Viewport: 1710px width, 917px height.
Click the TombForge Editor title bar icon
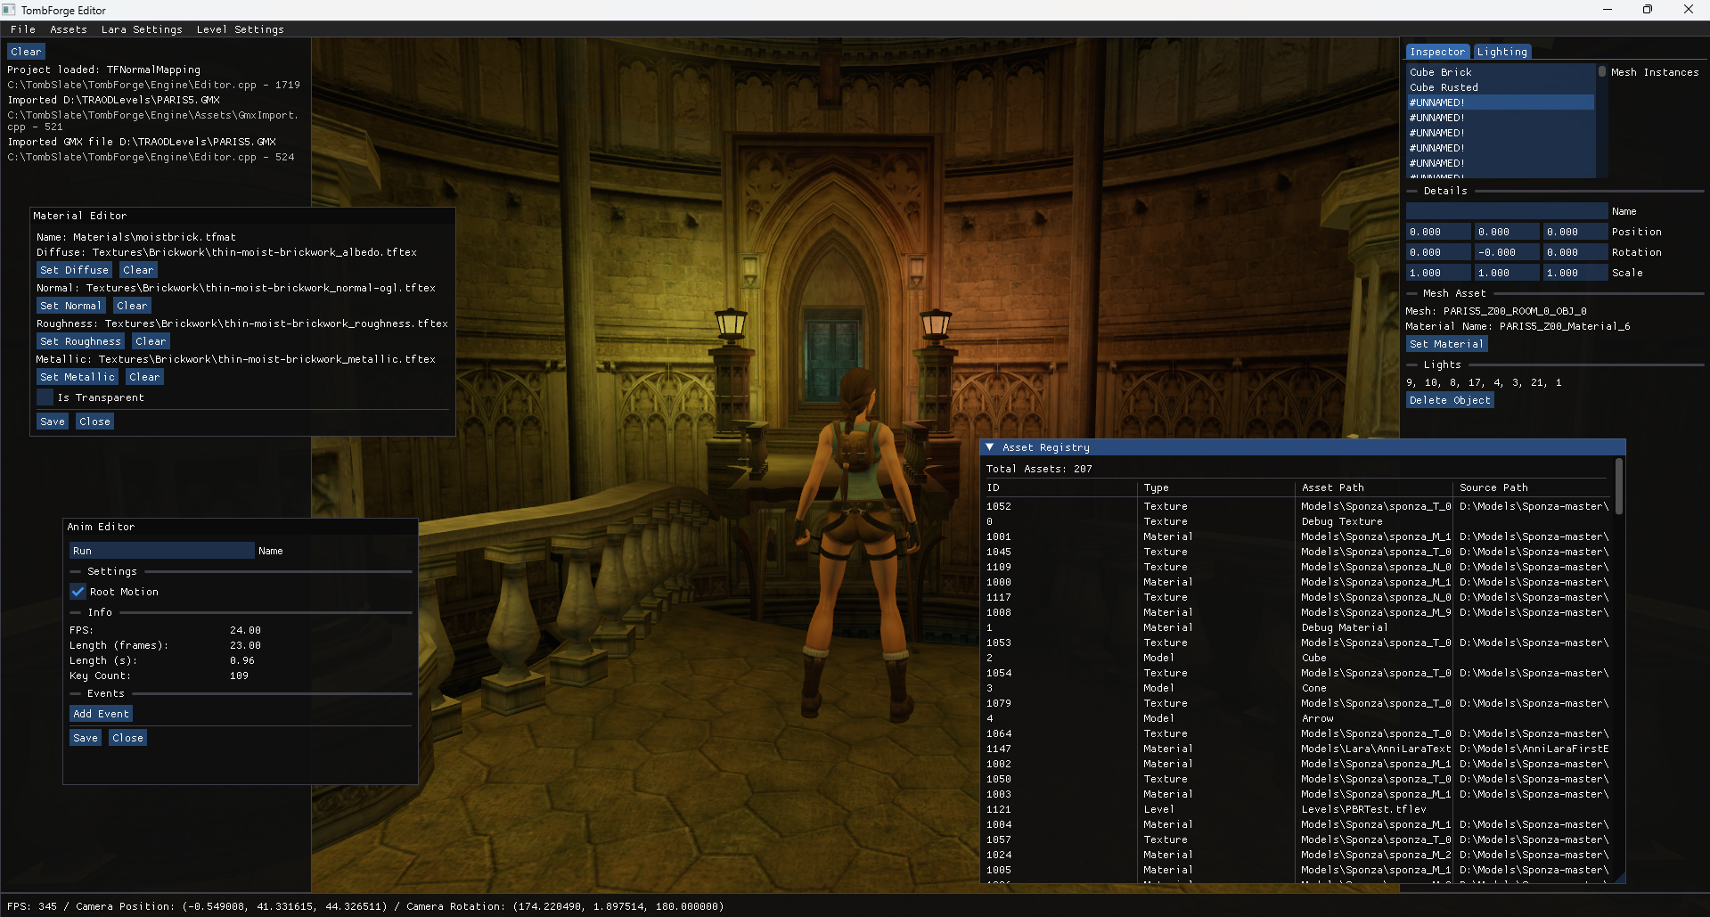pos(9,10)
